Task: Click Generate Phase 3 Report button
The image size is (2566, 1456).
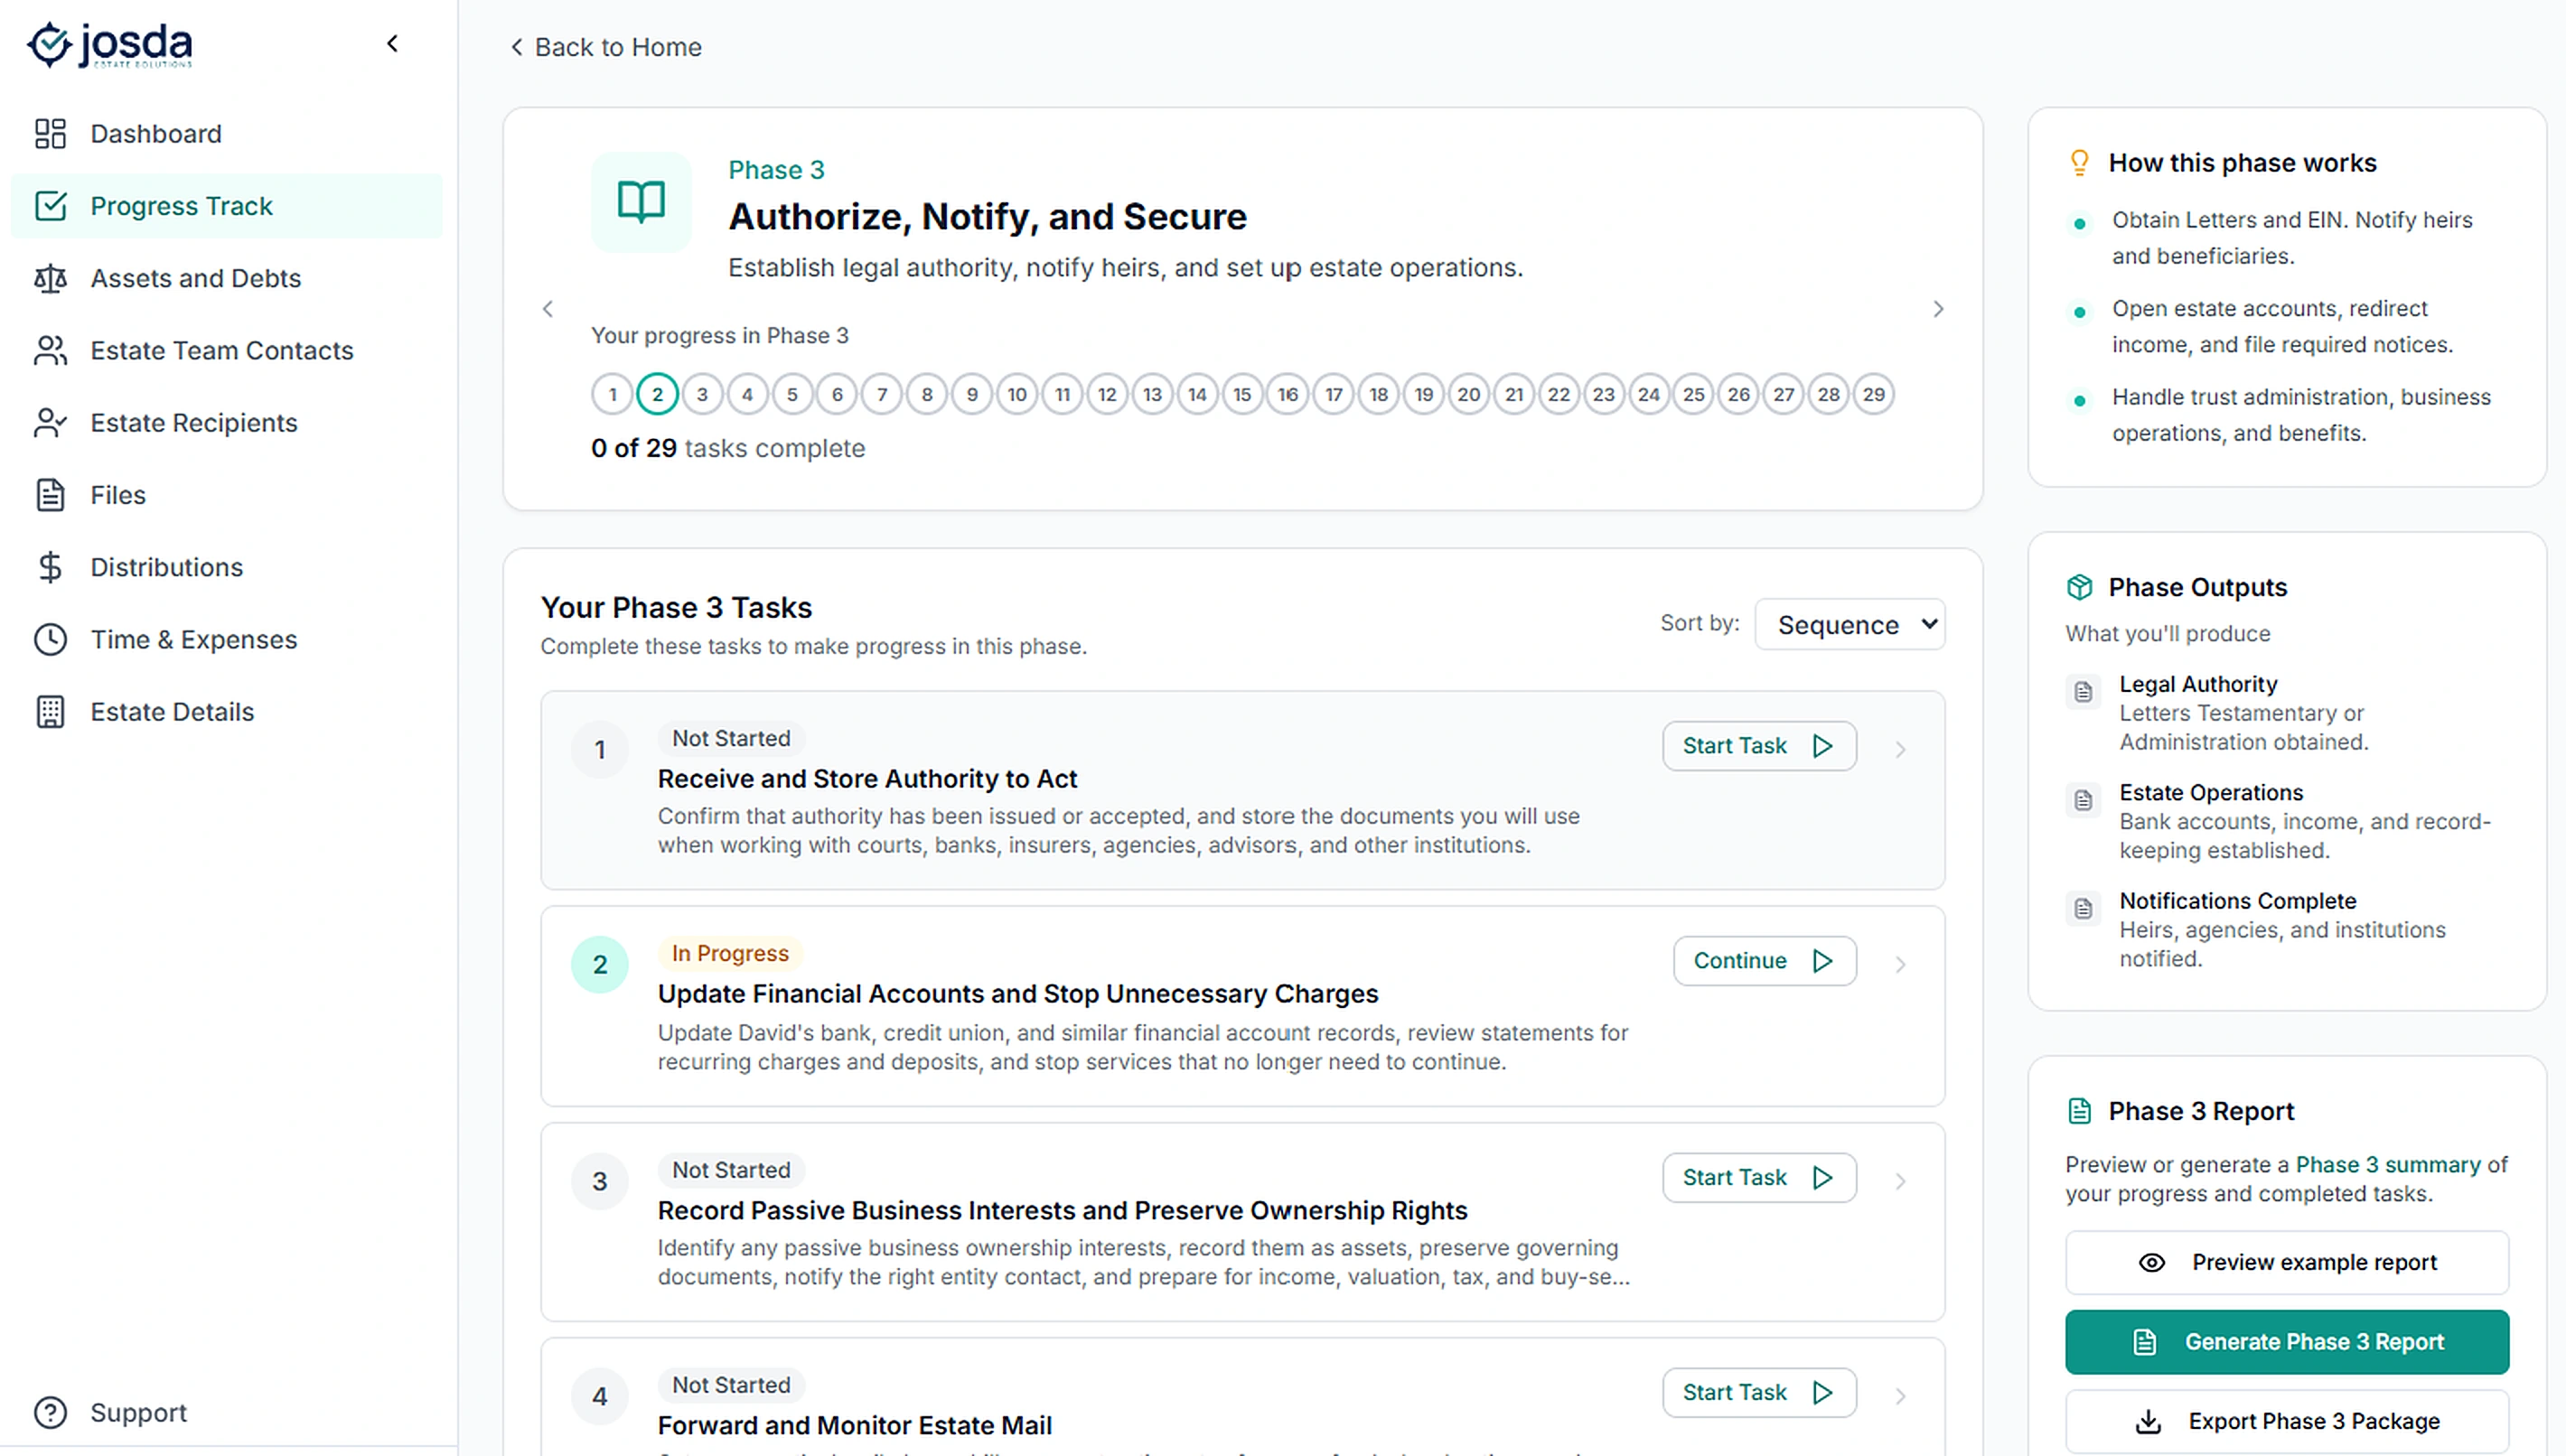Action: point(2286,1343)
